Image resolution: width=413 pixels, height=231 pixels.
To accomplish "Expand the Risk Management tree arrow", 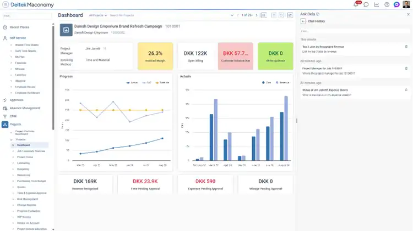I will 13,199.
